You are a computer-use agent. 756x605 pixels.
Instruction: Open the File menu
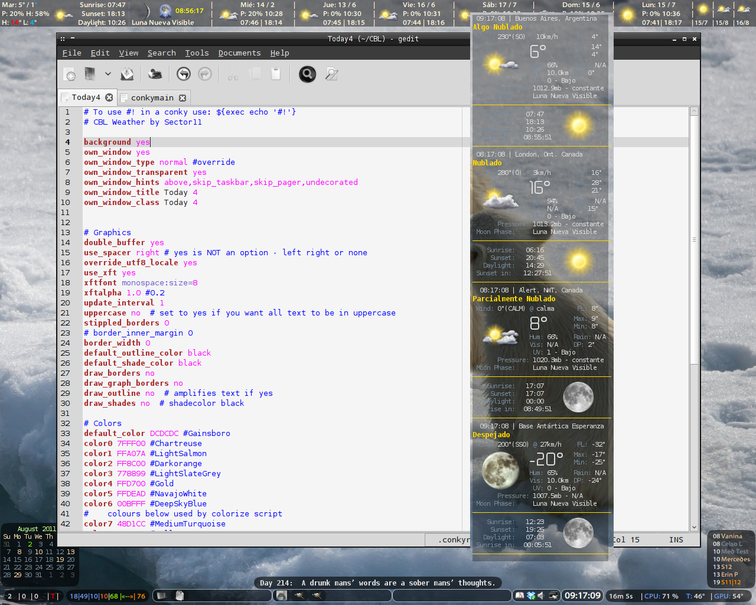[x=71, y=53]
